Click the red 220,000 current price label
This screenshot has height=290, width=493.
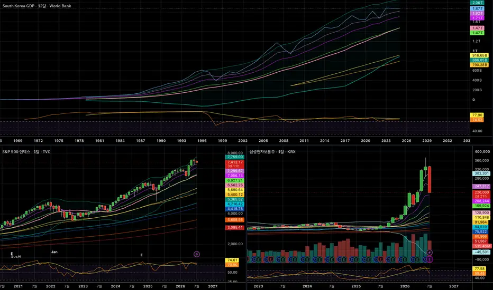(x=482, y=192)
